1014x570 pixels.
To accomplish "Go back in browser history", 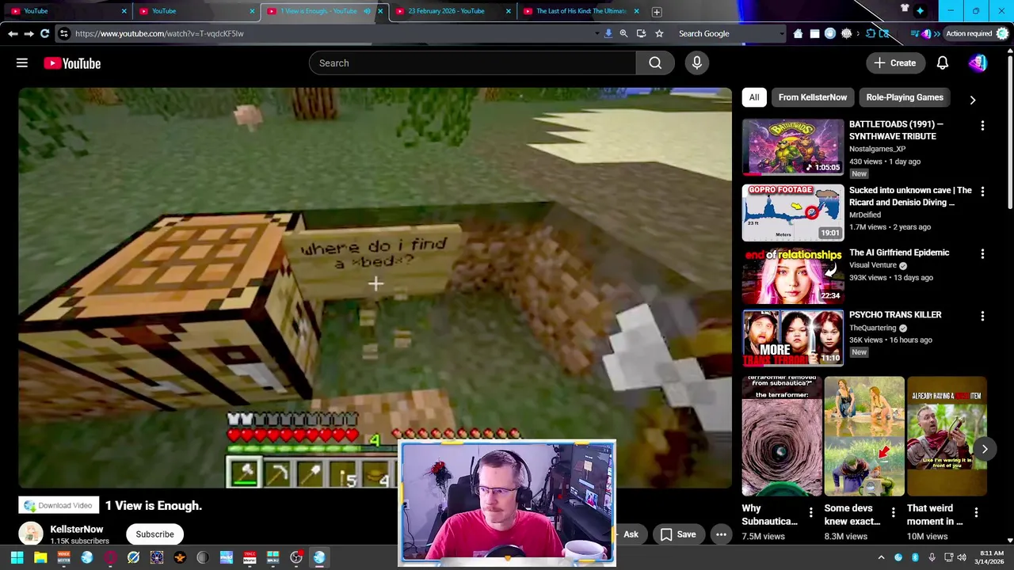I will [x=13, y=33].
